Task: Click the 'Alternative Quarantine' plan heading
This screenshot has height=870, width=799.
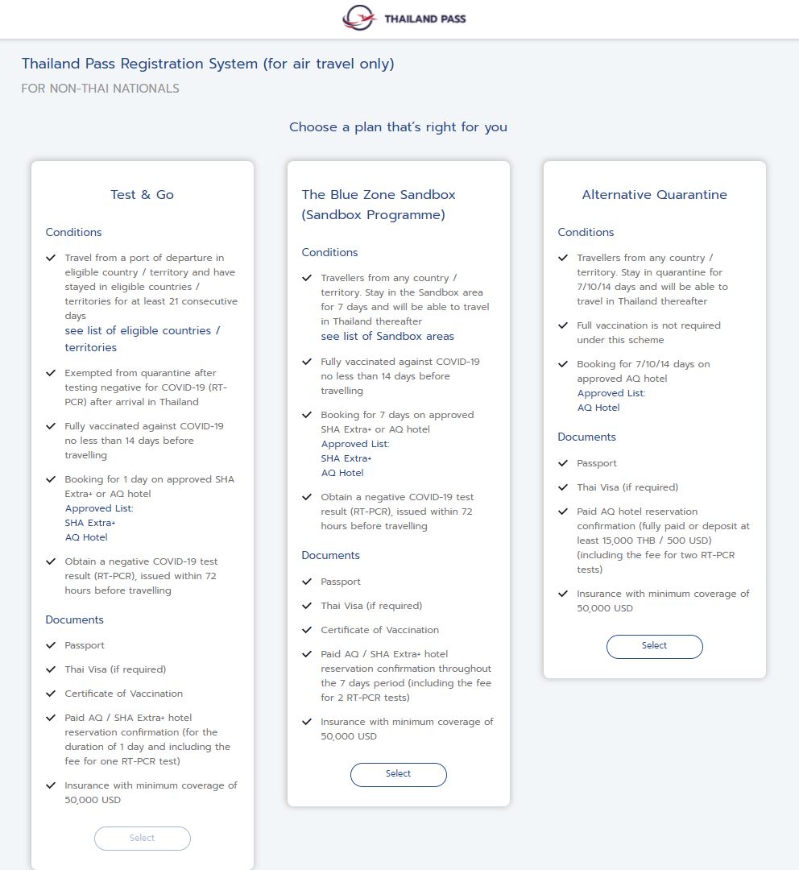Action: pyautogui.click(x=654, y=195)
